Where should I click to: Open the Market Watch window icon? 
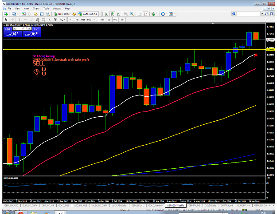(23, 14)
